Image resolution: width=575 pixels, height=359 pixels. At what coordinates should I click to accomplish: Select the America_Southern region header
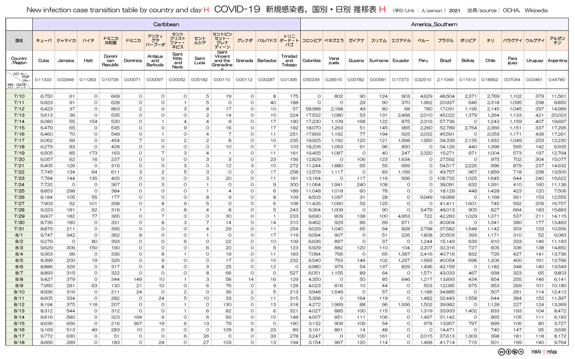coord(435,24)
